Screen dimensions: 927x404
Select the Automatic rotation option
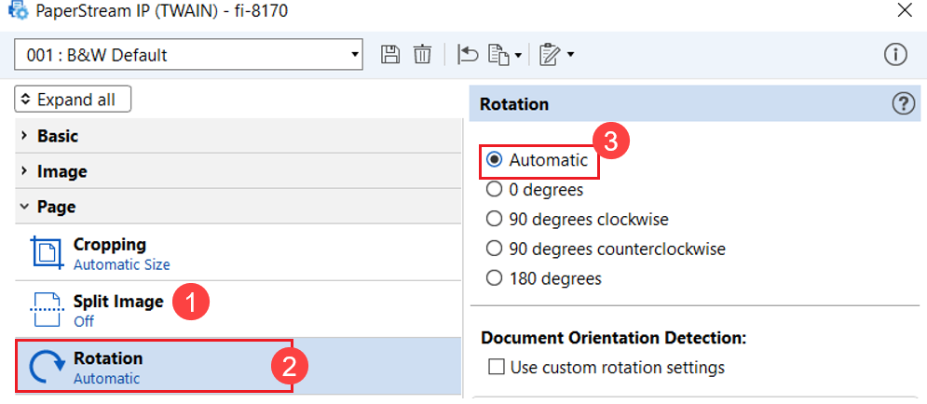tap(495, 160)
